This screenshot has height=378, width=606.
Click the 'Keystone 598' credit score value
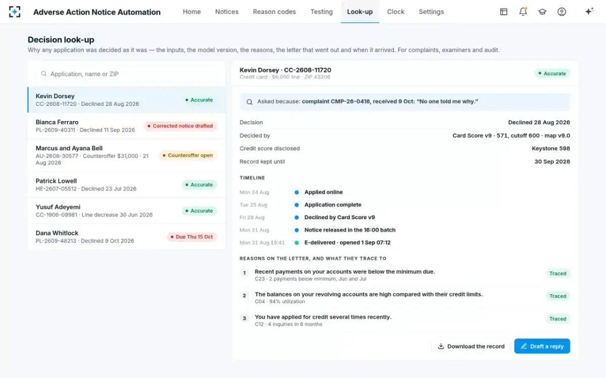point(551,149)
